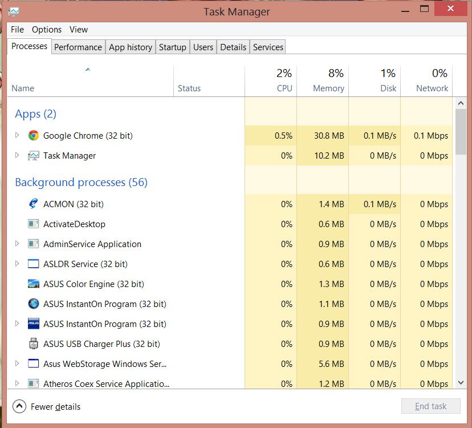
Task: Expand the ASUS InstantOn Program with ASUS logo
Action: [17, 323]
